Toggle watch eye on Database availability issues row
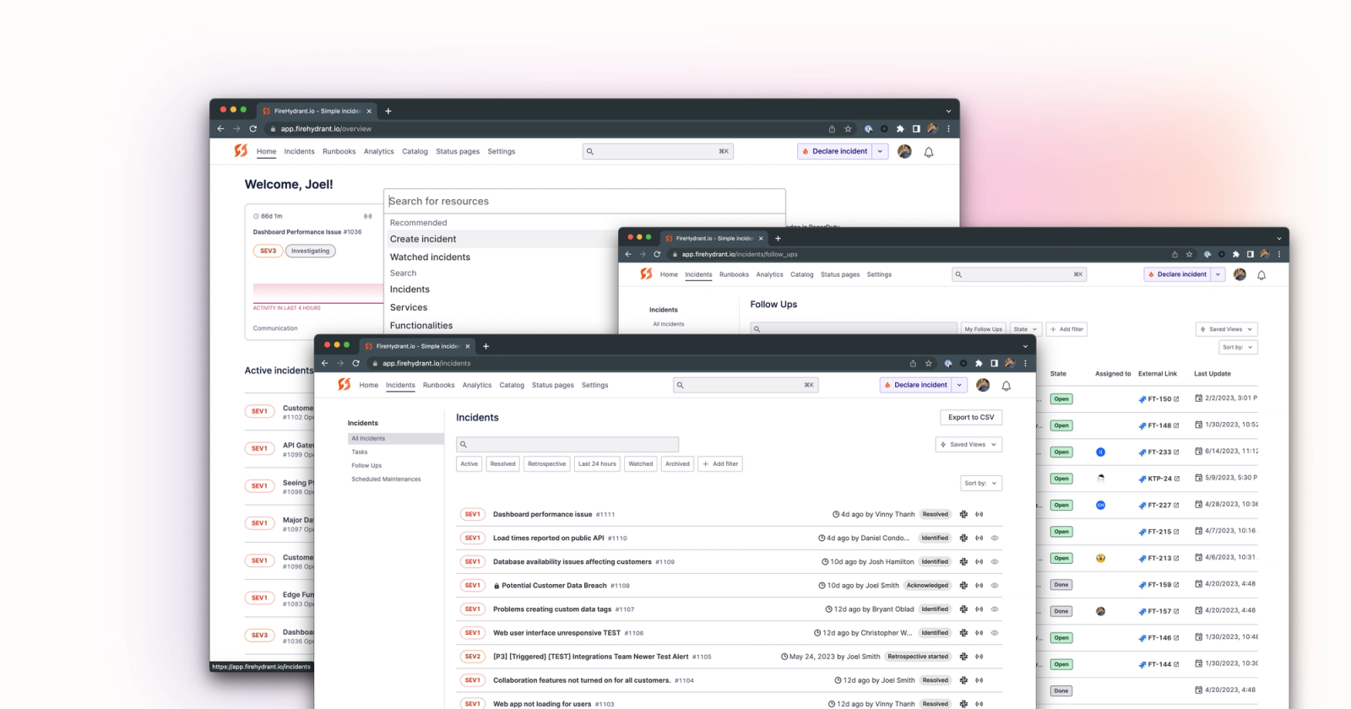 (x=995, y=561)
